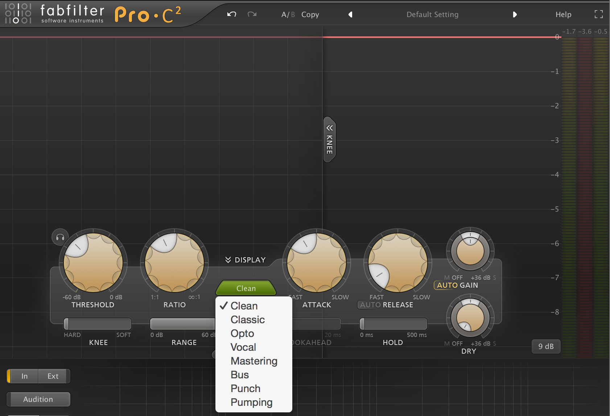Select Clean compression style
610x416 pixels.
[254, 306]
